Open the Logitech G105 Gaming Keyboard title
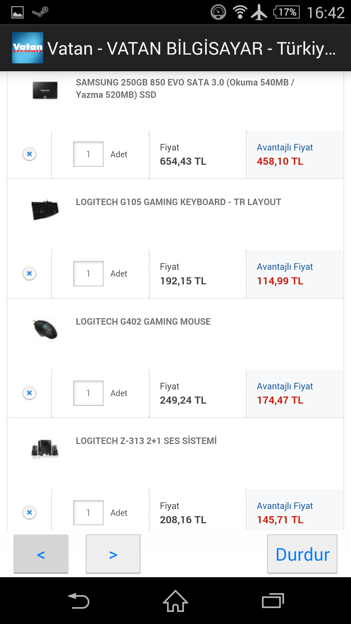The height and width of the screenshot is (624, 351). (x=178, y=202)
